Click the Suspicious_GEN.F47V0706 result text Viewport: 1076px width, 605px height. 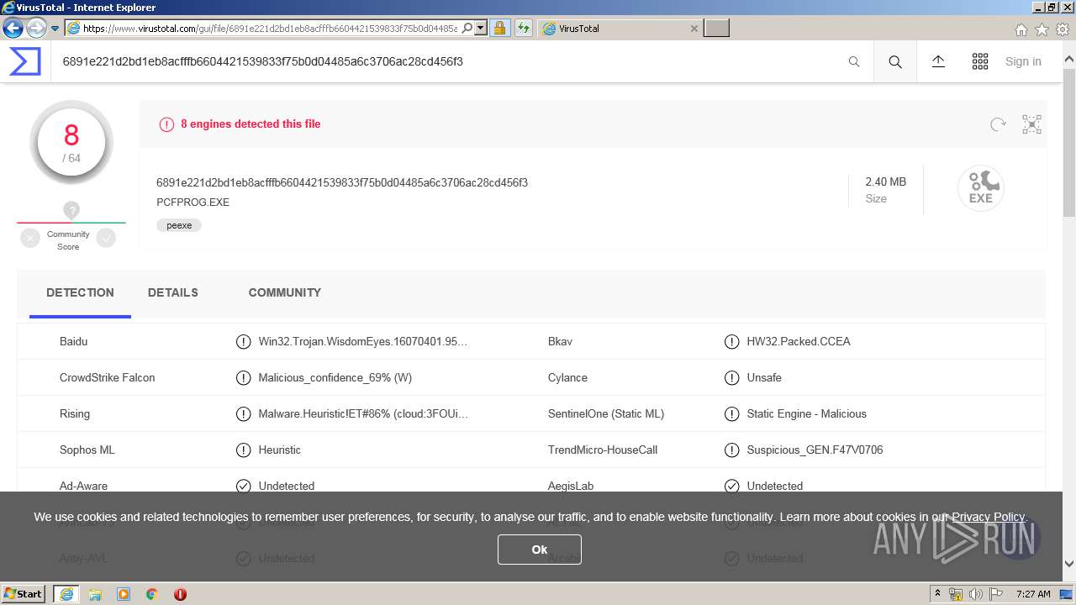tap(815, 450)
